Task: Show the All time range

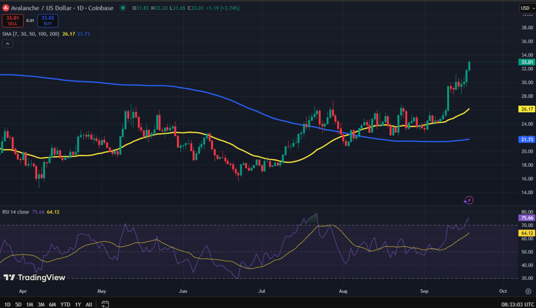Action: coord(89,304)
